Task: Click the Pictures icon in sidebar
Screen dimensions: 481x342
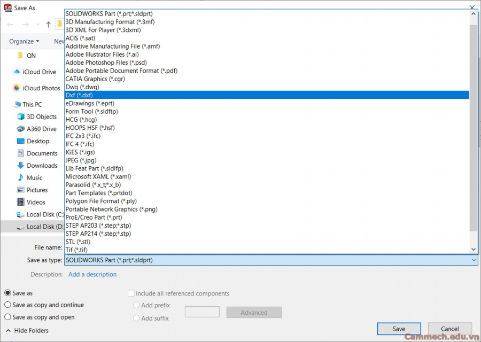Action: [x=20, y=190]
